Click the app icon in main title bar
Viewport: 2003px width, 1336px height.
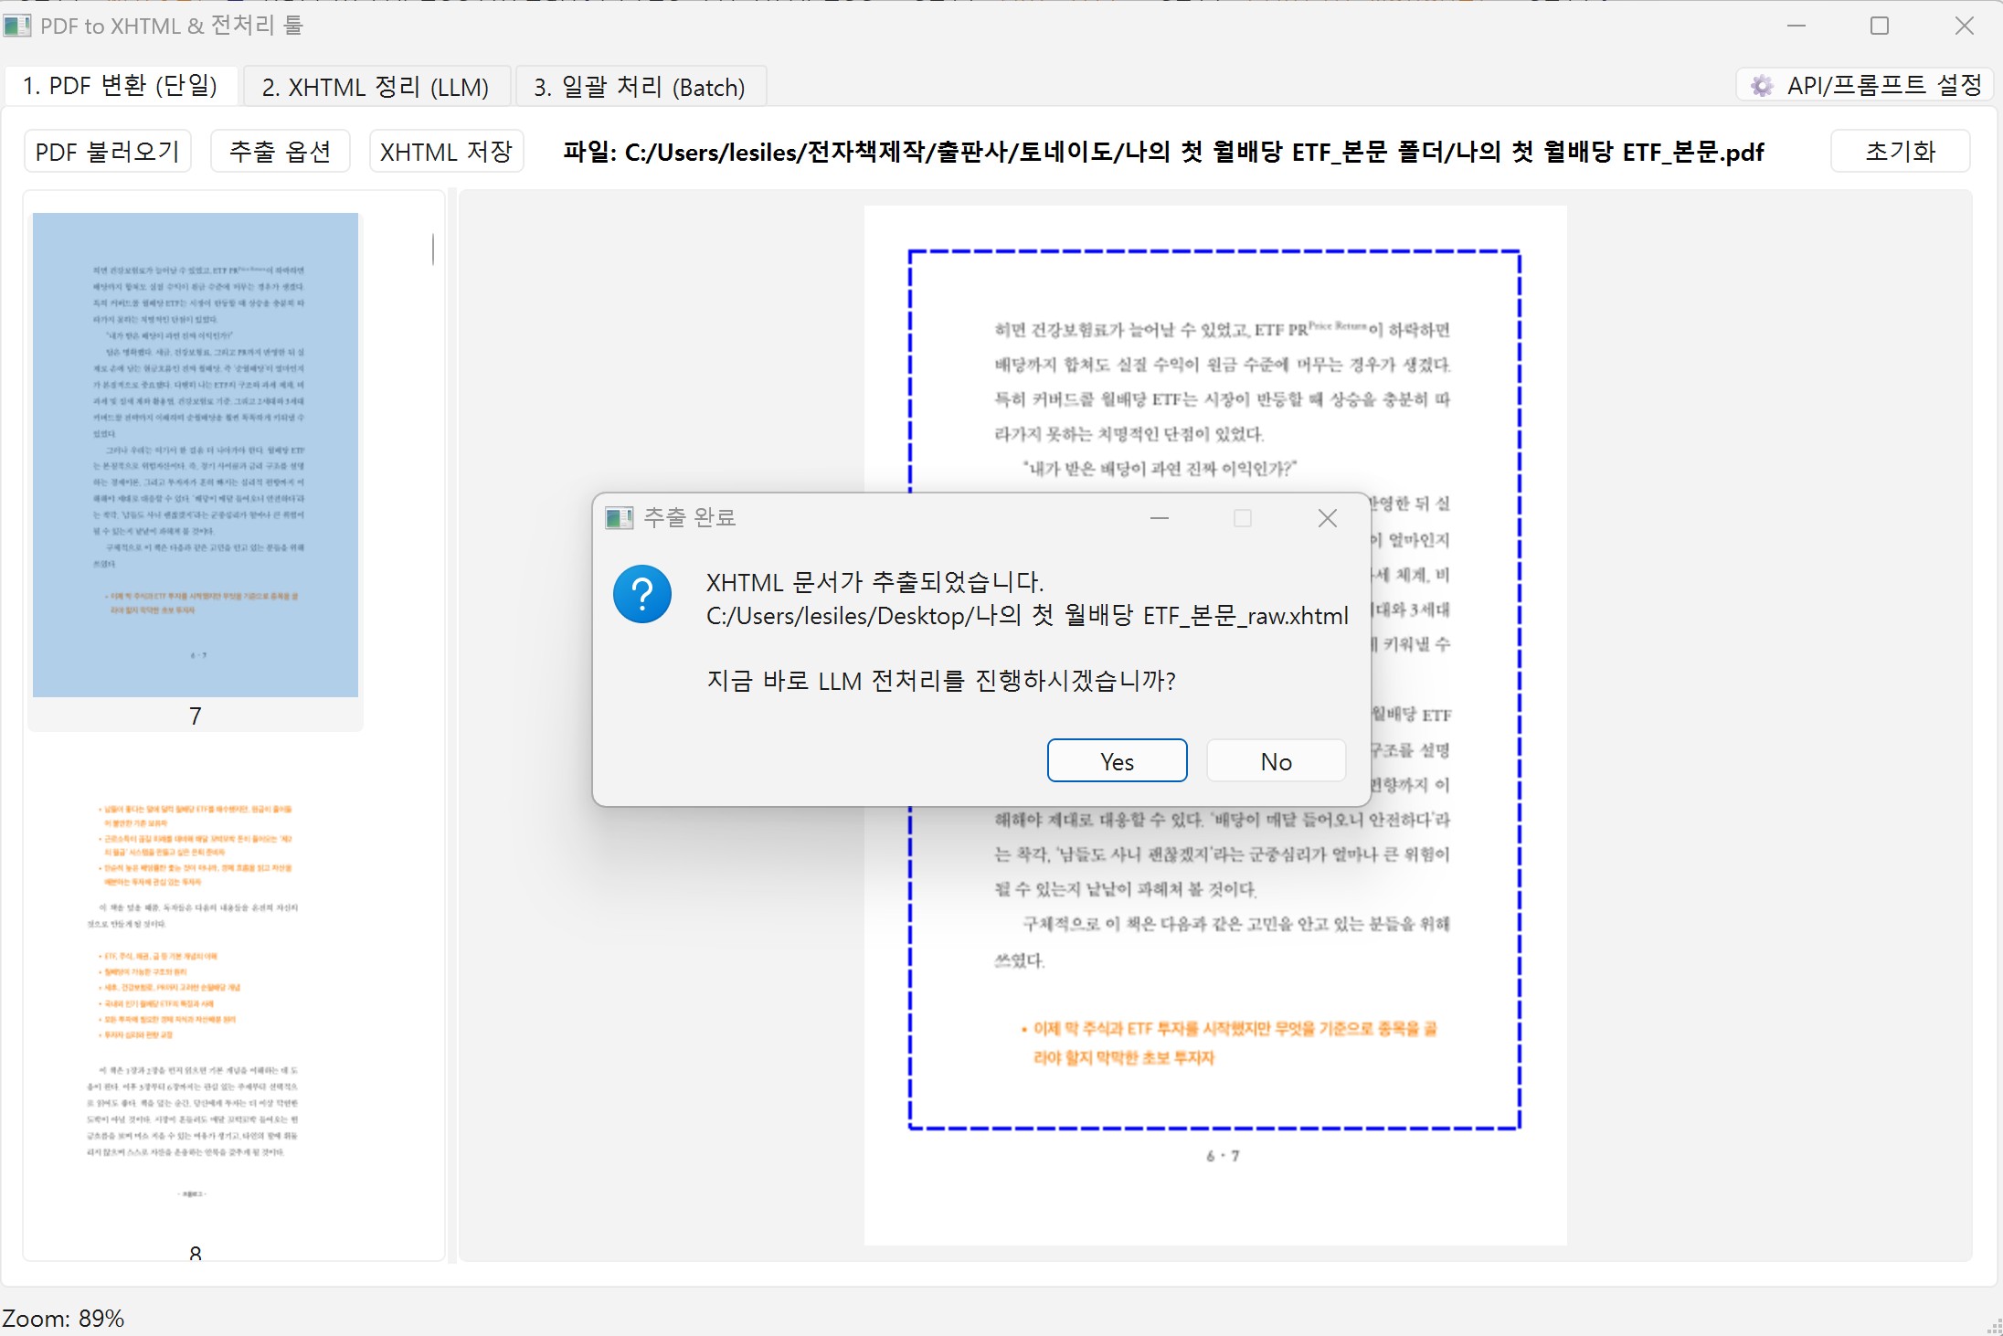click(17, 26)
